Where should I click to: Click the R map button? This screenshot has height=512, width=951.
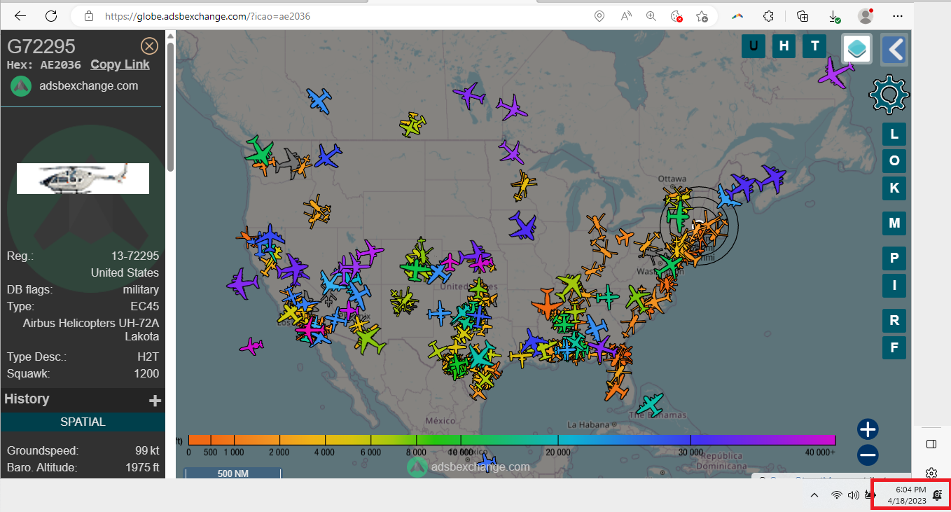pos(894,321)
